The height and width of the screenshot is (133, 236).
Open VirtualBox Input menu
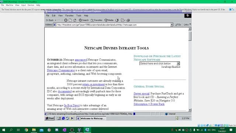23,5
